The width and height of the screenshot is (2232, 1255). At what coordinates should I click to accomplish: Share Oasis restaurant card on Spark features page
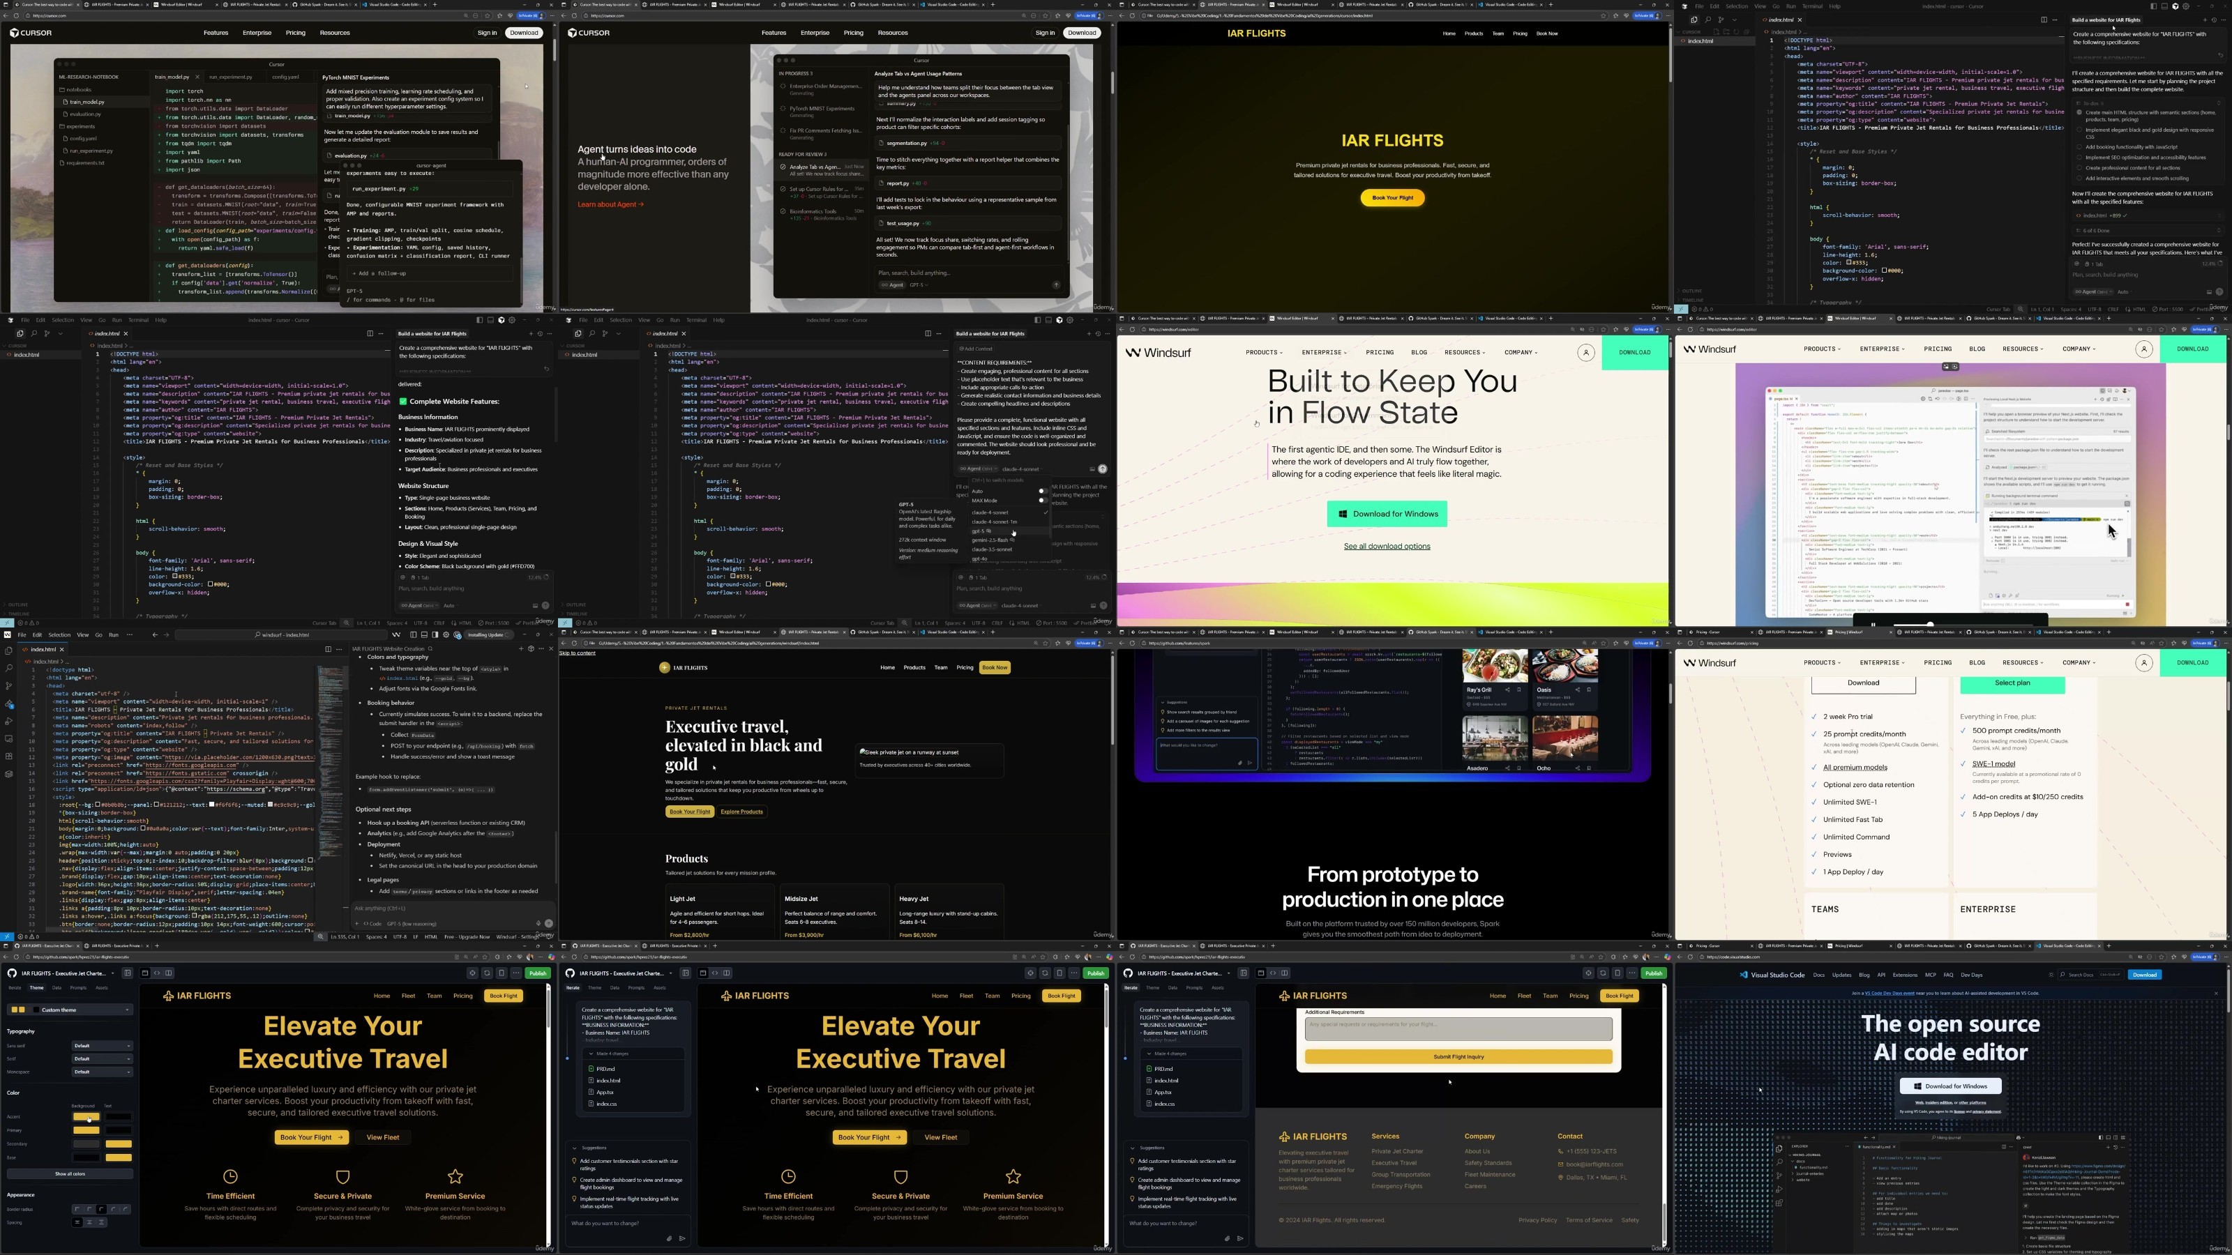pos(1578,690)
